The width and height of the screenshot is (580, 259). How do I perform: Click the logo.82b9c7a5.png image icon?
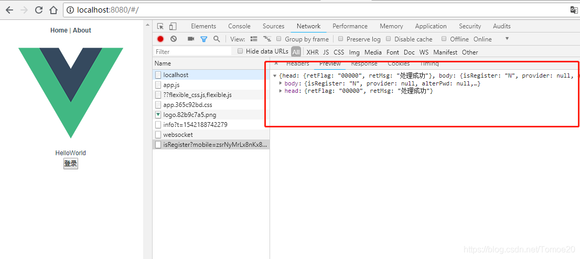click(158, 115)
